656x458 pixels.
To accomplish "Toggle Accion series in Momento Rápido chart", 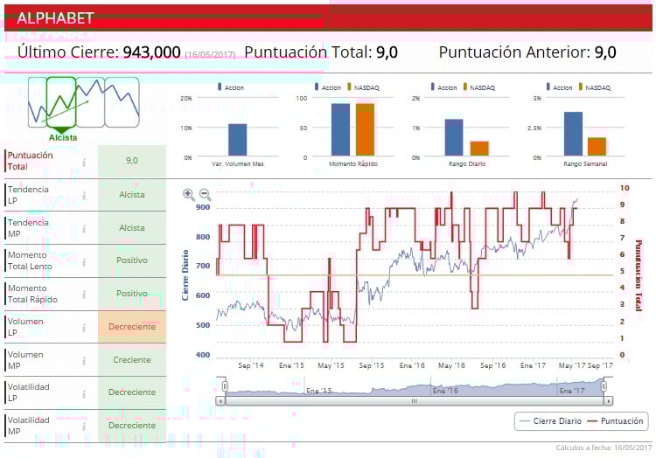I will (328, 87).
